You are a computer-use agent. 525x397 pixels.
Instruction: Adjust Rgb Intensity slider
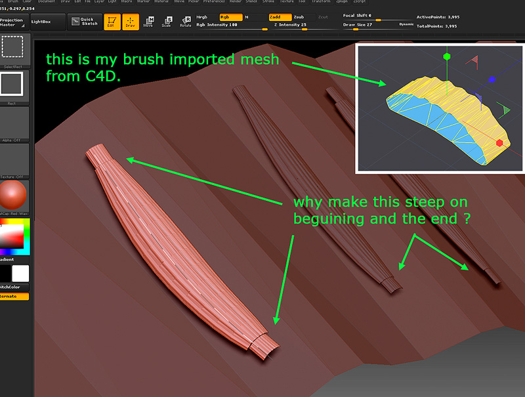click(x=232, y=26)
